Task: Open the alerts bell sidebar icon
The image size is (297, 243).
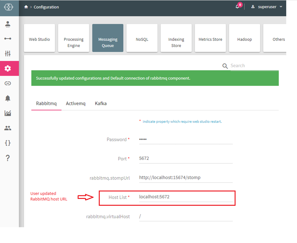Action: pyautogui.click(x=8, y=98)
